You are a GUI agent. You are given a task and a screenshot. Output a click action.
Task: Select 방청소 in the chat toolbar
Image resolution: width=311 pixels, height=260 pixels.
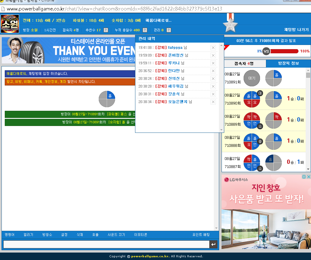[47, 235]
